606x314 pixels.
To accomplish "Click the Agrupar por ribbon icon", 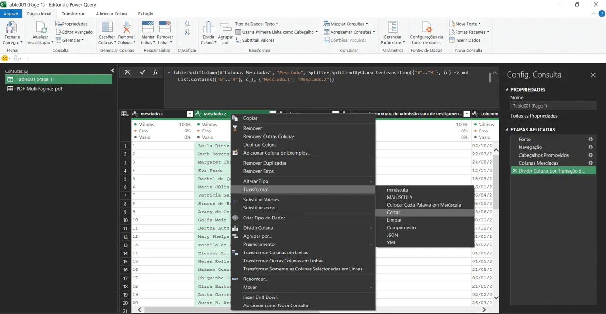I will 225,27.
